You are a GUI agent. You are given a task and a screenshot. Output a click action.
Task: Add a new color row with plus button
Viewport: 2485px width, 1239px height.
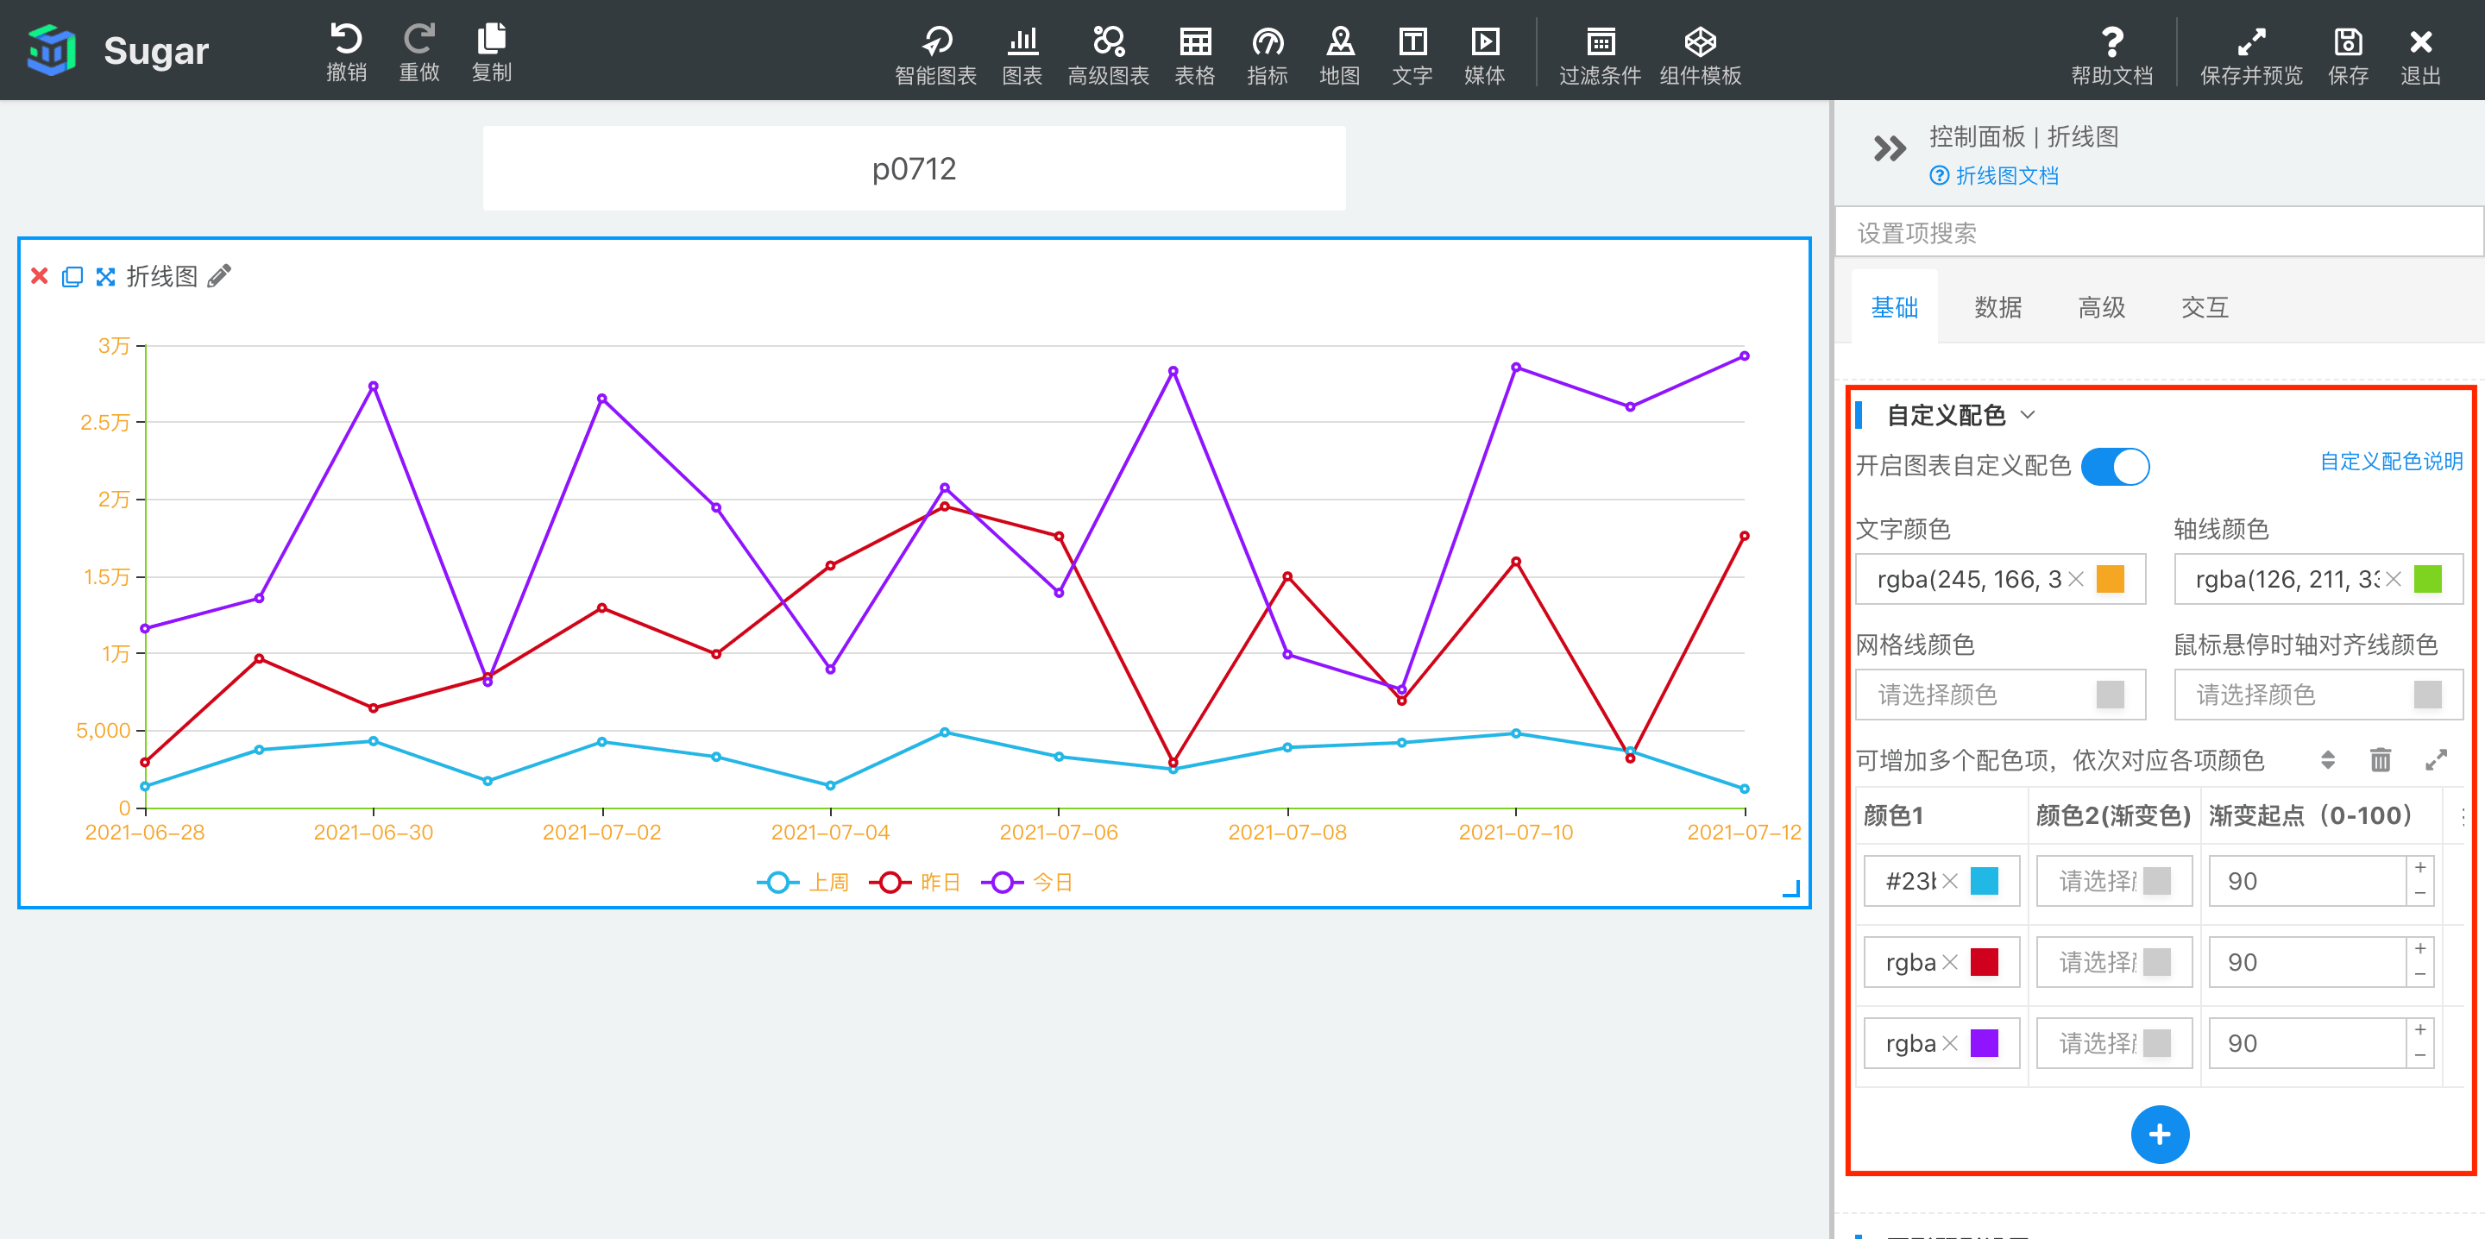2159,1134
